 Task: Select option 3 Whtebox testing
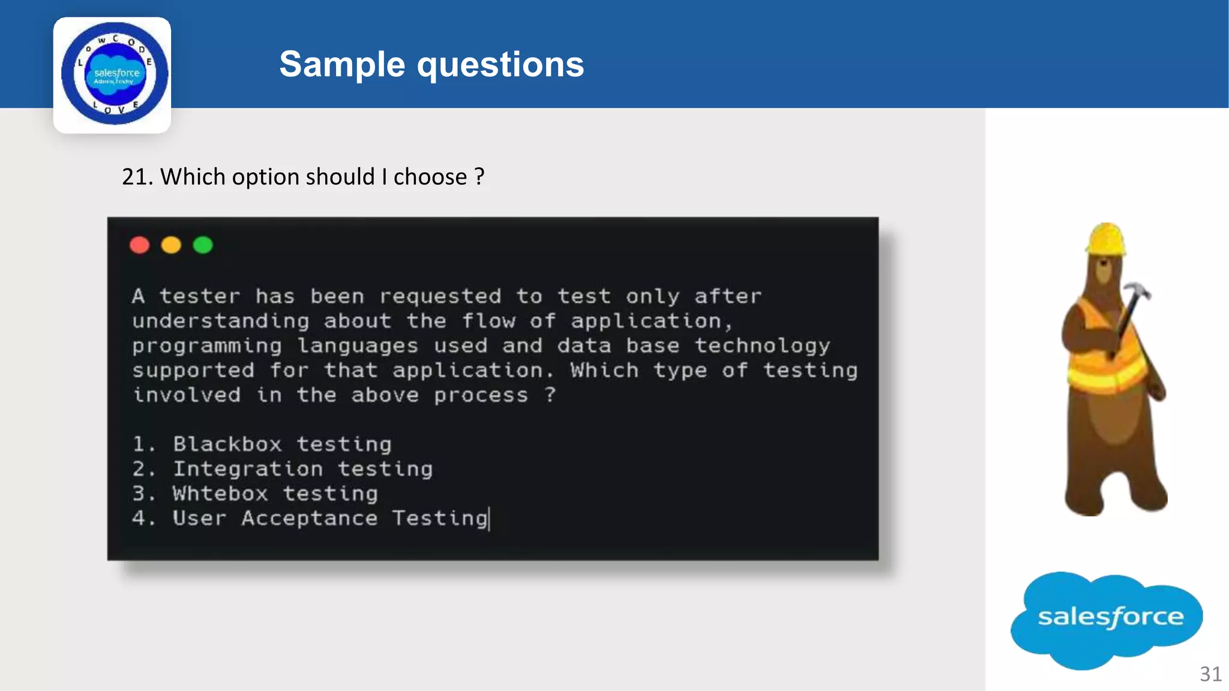256,494
